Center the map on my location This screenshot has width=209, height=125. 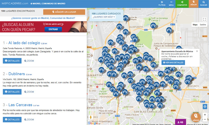[x=205, y=106]
